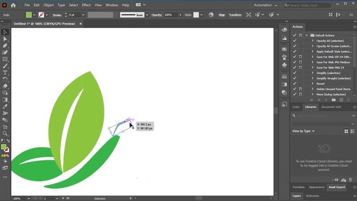This screenshot has width=357, height=201.
Task: Click the Transform button
Action: [235, 15]
